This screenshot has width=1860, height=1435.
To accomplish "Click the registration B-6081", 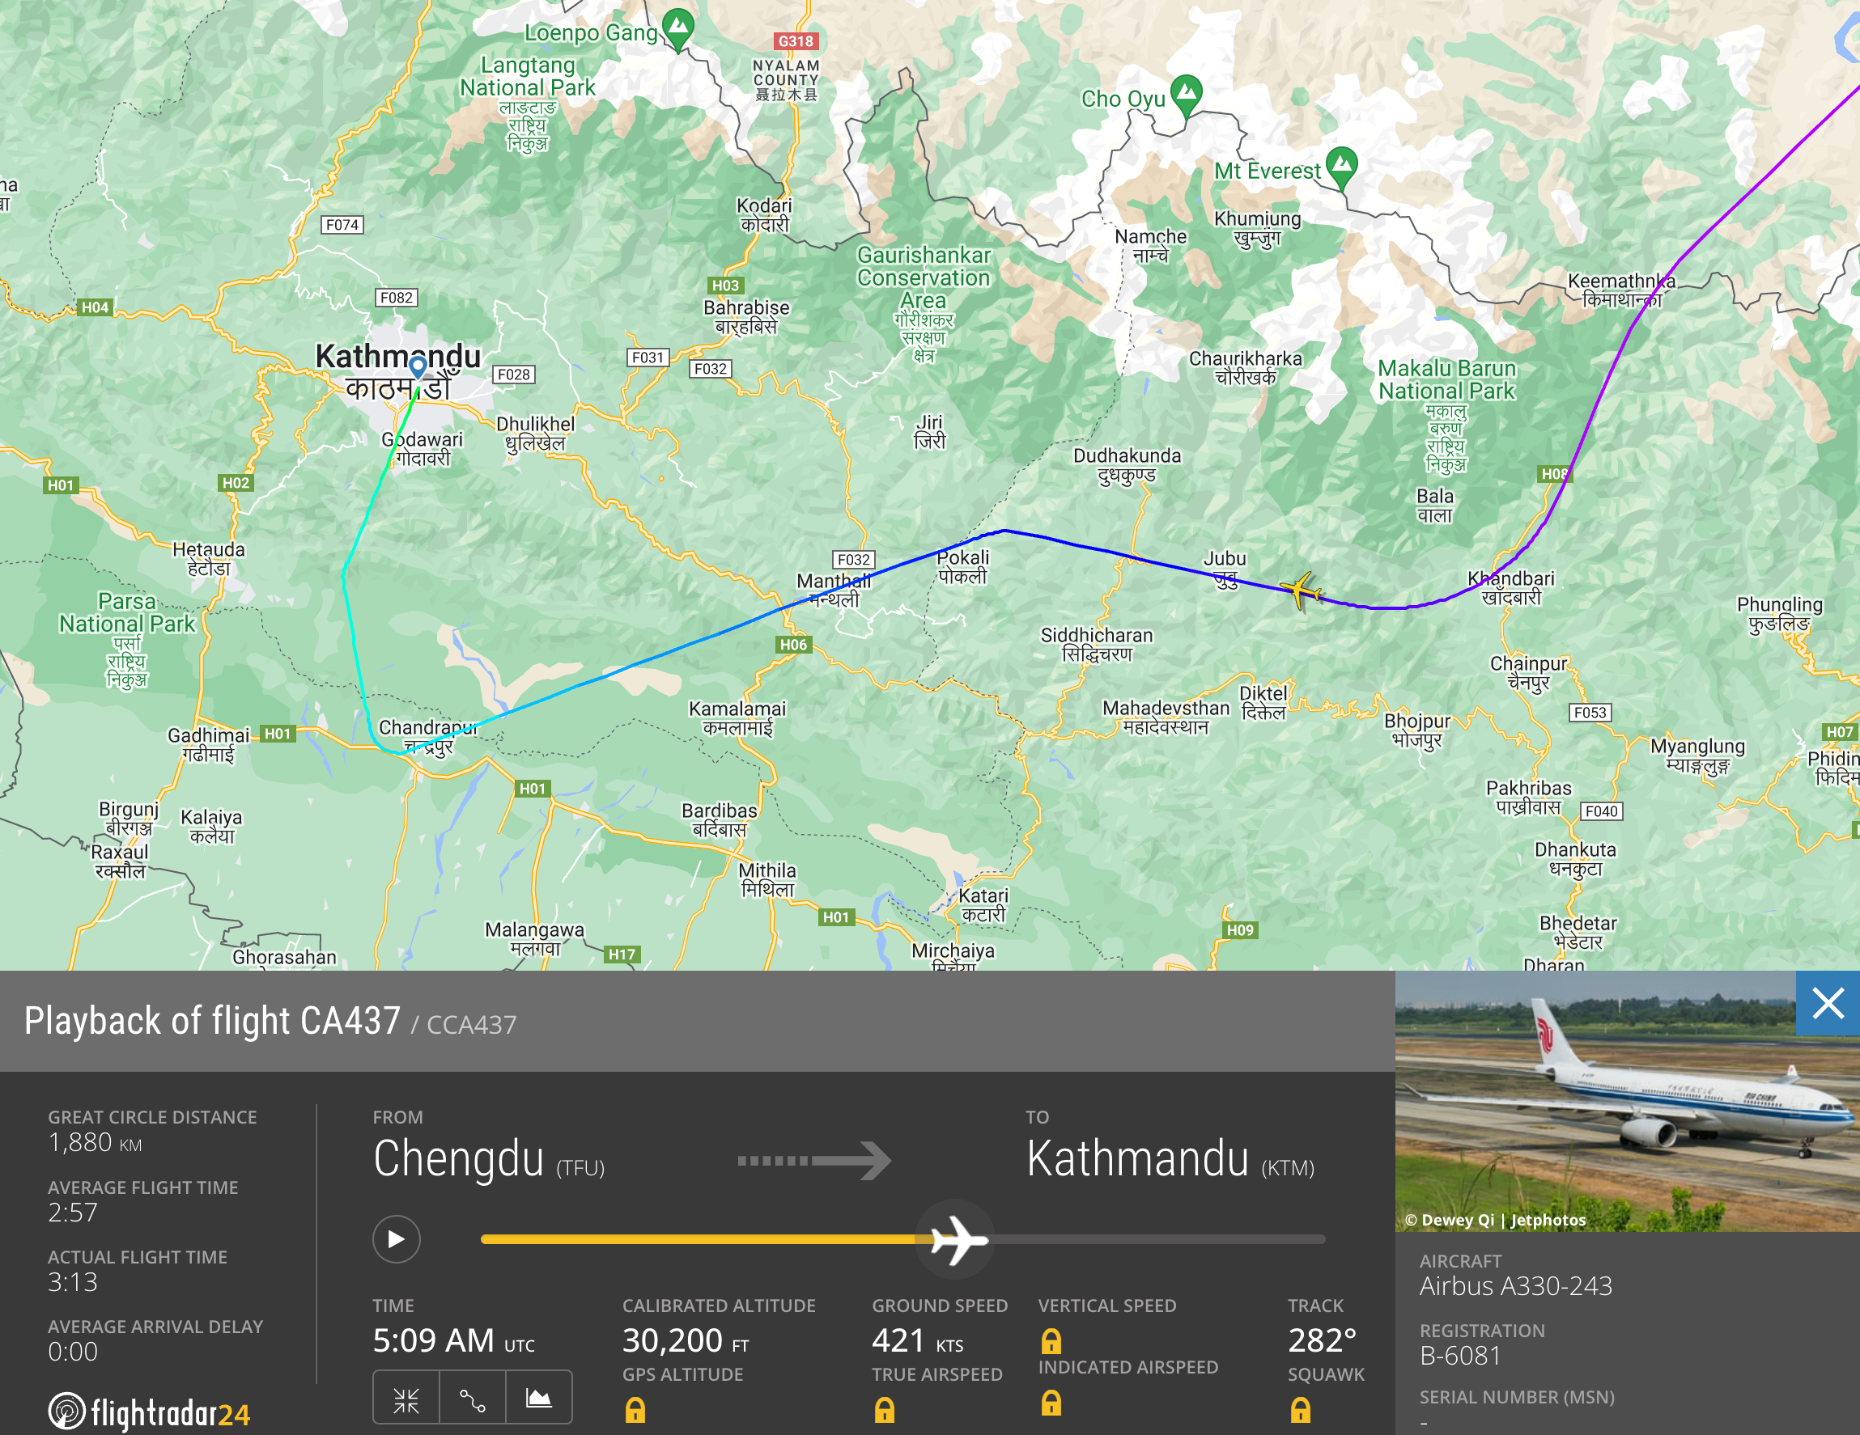I will click(x=1459, y=1355).
